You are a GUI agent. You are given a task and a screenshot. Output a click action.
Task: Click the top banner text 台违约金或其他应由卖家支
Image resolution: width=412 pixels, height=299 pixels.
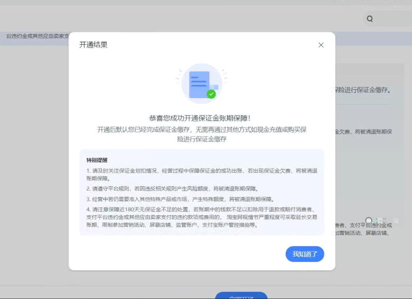(38, 36)
